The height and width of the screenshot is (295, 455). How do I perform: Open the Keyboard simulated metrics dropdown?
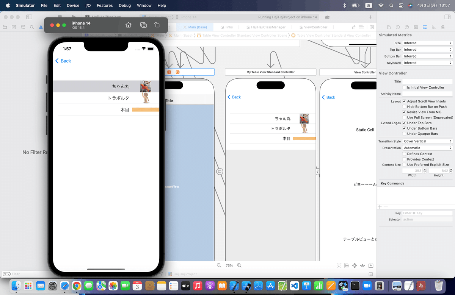[427, 63]
